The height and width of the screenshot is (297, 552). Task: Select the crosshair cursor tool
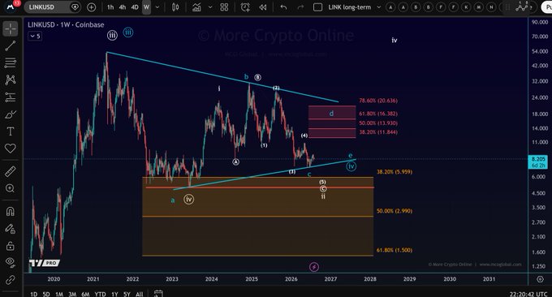point(11,29)
